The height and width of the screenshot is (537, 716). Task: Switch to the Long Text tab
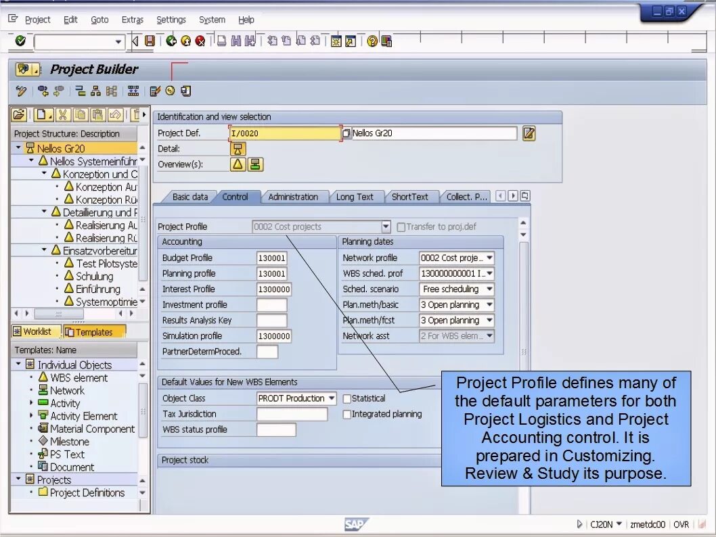[355, 197]
